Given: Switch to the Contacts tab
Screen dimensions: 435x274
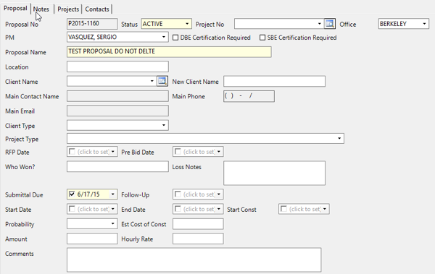Looking at the screenshot, I should tap(97, 9).
